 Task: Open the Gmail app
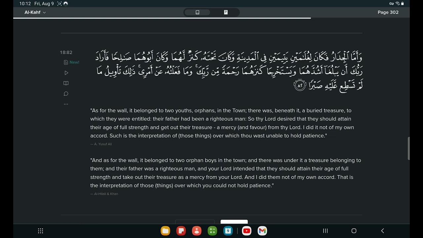(262, 231)
